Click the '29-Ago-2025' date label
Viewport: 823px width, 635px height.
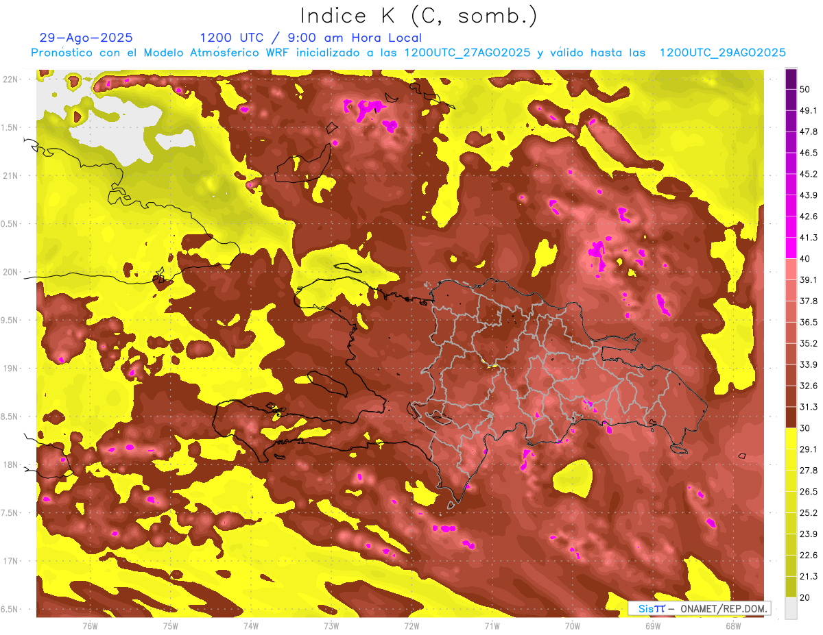(x=86, y=38)
